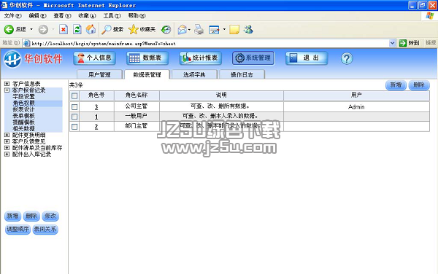
Task: Open role number 3 link
Action: click(96, 107)
